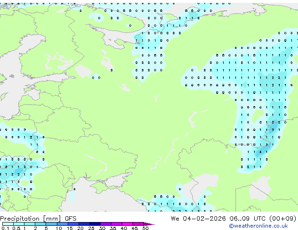Image resolution: width=298 pixels, height=230 pixels.
Task: Select the 5–10 mm legend color
Action: pos(51,224)
